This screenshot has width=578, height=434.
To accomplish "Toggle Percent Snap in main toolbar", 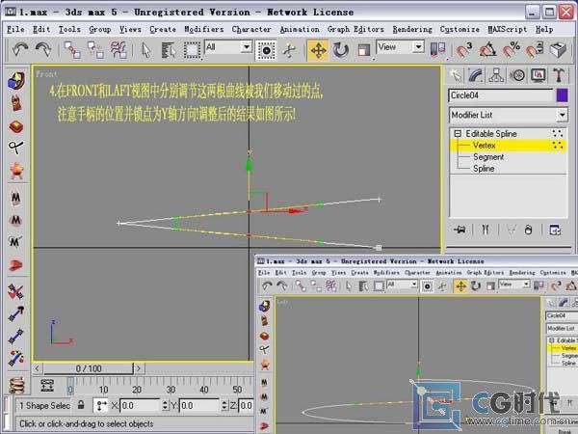I will (x=511, y=49).
